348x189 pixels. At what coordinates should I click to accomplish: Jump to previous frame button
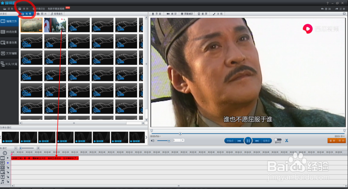pyautogui.click(x=239, y=141)
